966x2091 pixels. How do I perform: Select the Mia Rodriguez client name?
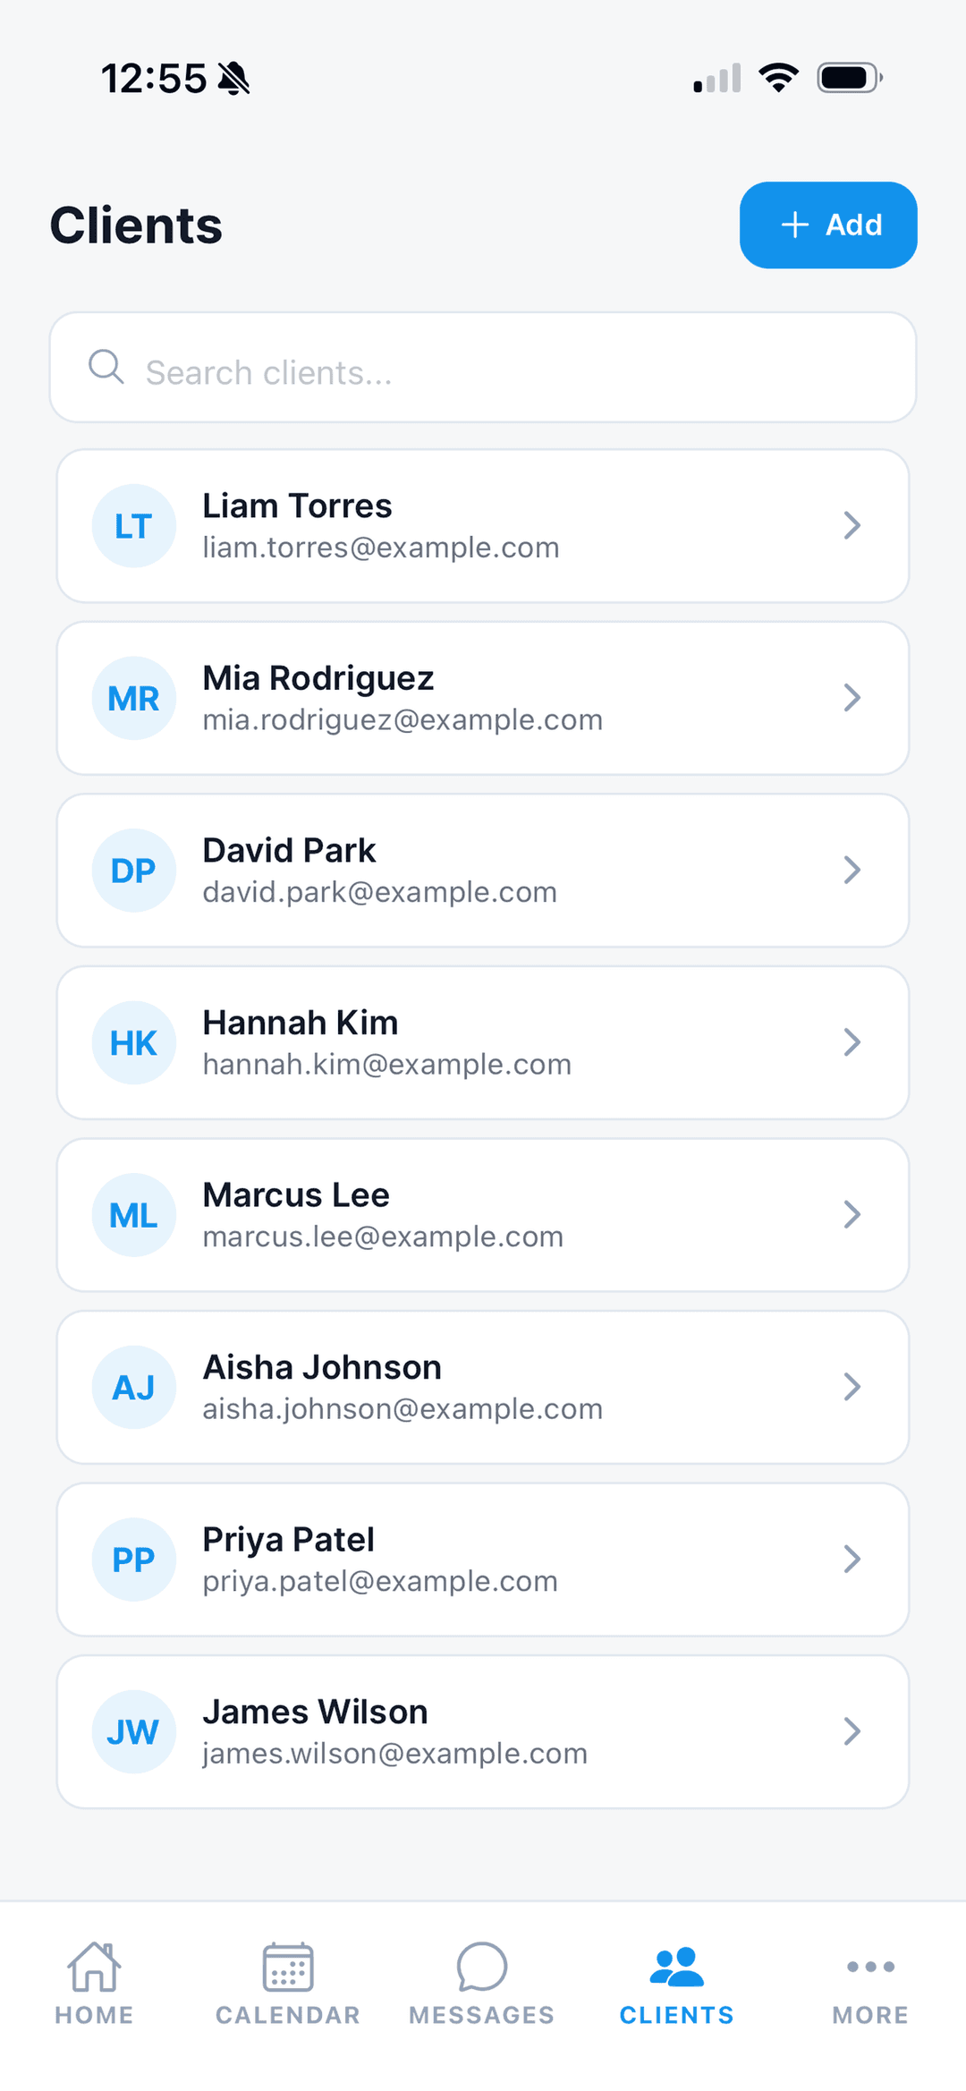coord(318,678)
